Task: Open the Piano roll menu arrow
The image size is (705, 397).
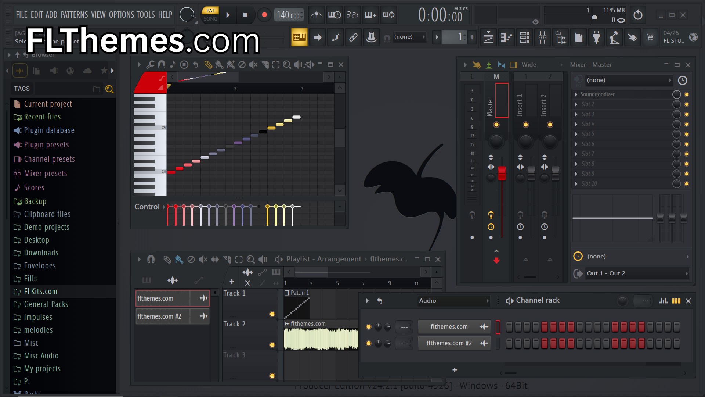Action: click(139, 65)
